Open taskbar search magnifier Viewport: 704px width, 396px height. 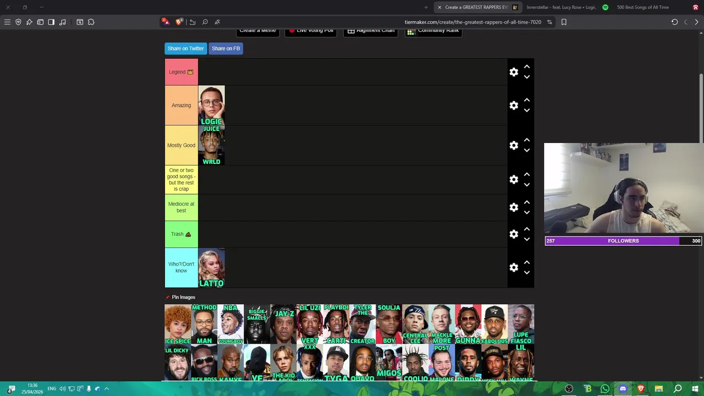coord(678,389)
